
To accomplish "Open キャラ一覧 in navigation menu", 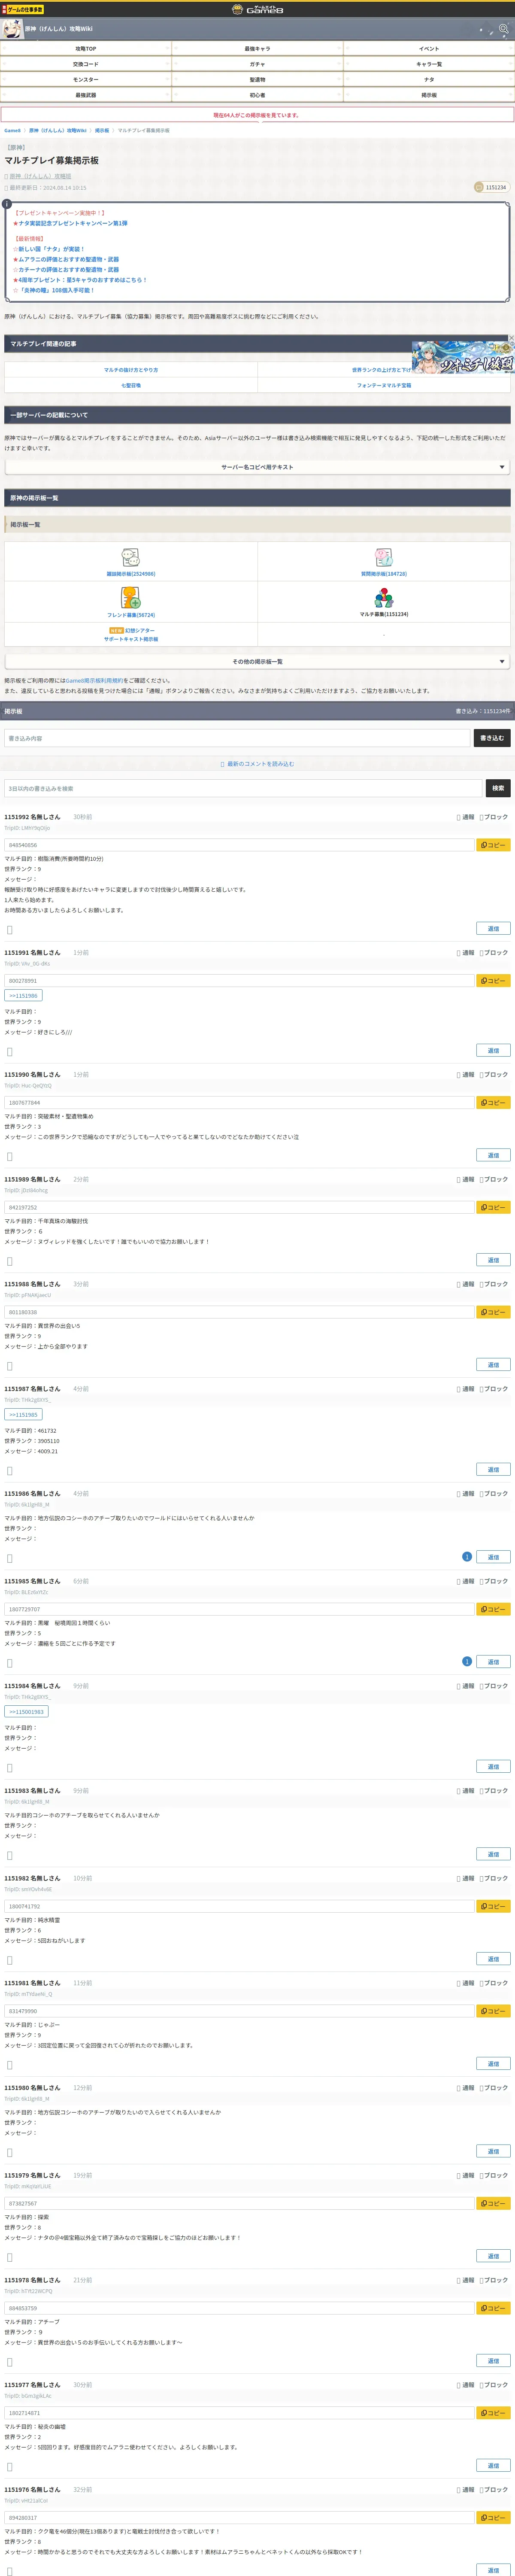I will pos(429,64).
